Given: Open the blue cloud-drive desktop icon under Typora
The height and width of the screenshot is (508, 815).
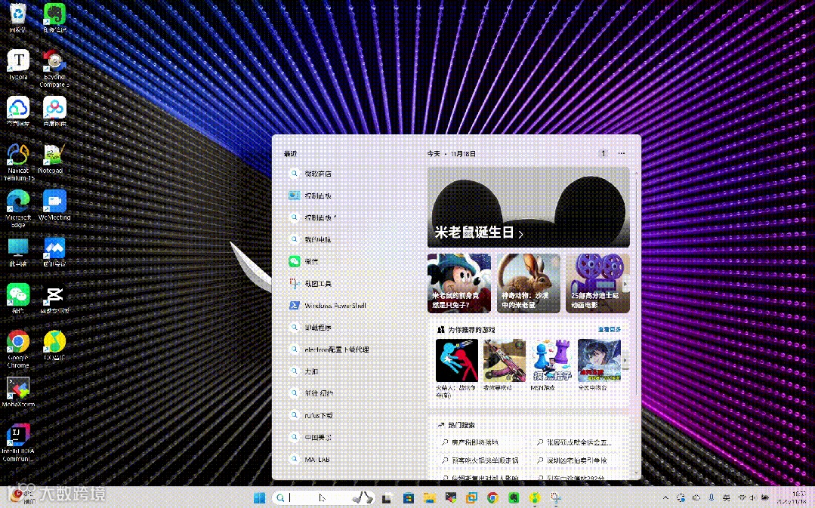Looking at the screenshot, I should coord(18,111).
